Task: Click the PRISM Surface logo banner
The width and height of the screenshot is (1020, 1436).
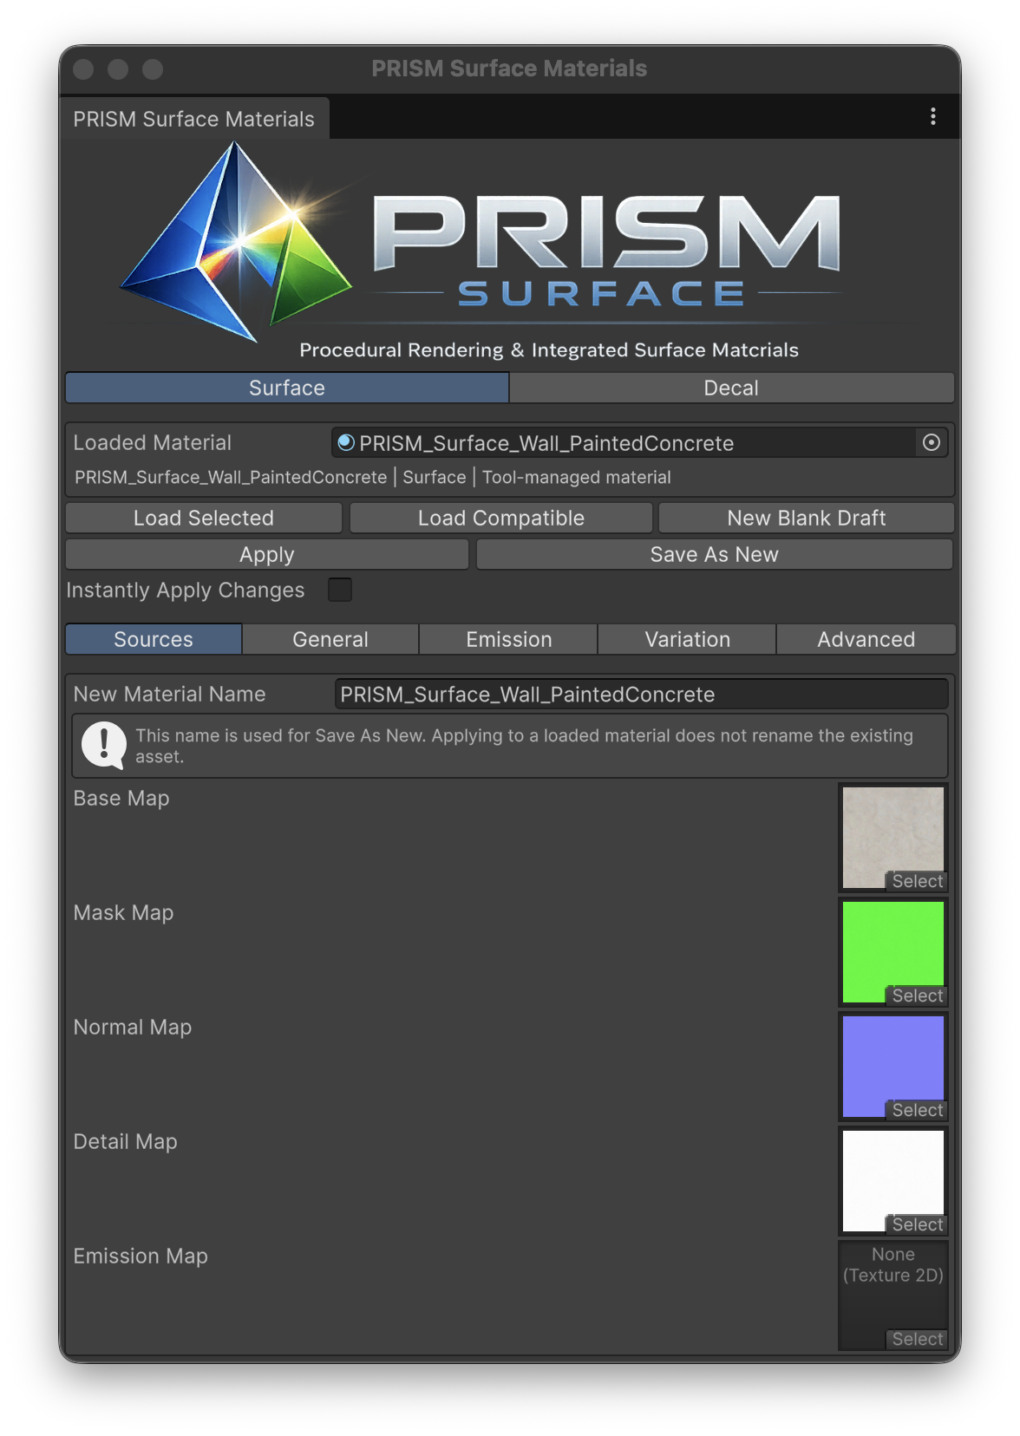Action: point(510,253)
